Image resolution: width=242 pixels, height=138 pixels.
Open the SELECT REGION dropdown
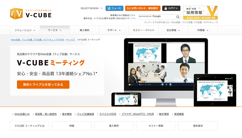click(91, 8)
